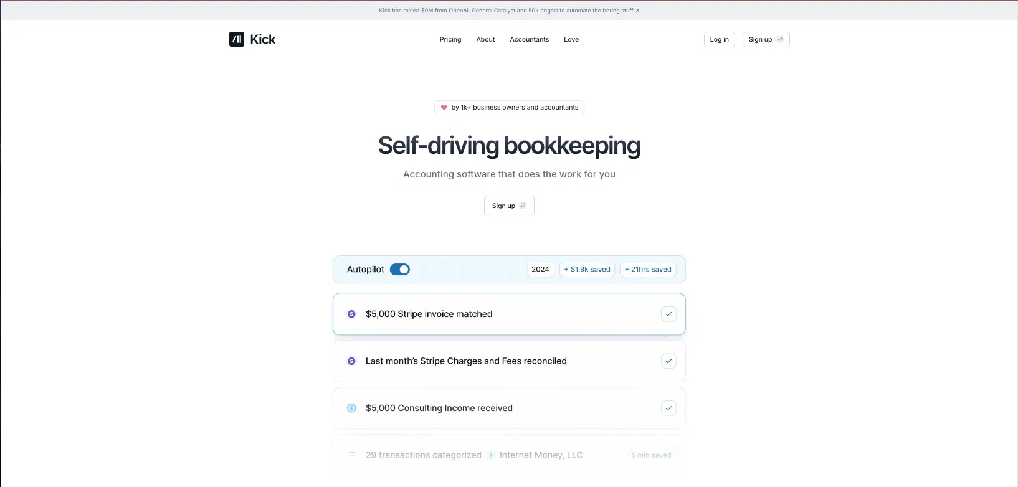Click Stripe icon beside Charges and Fees row
Image resolution: width=1018 pixels, height=487 pixels.
(x=351, y=361)
